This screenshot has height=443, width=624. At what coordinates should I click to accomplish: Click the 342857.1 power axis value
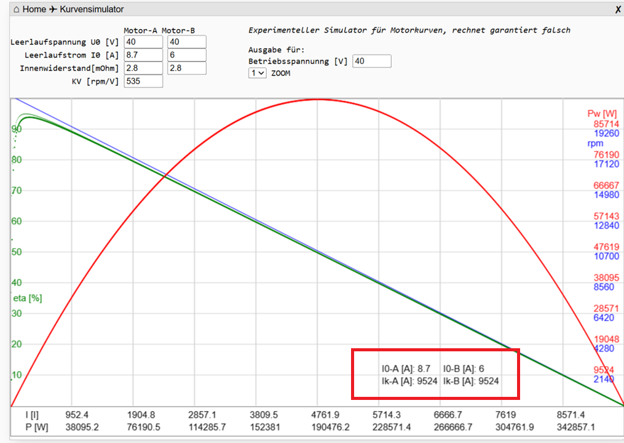tap(575, 427)
